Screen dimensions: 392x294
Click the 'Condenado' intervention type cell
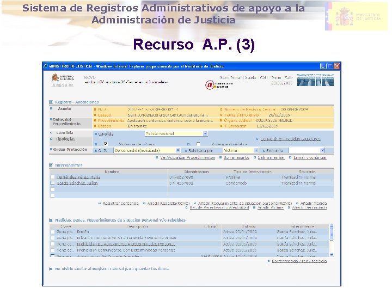236,183
